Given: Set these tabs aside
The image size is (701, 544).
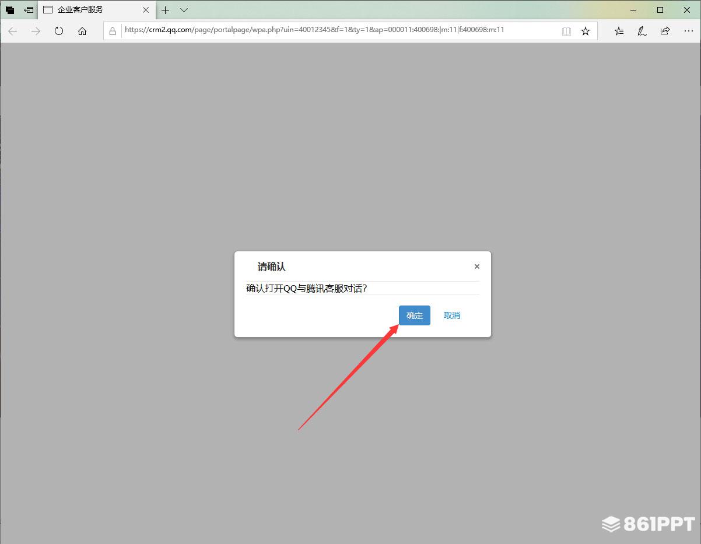Looking at the screenshot, I should pos(29,10).
